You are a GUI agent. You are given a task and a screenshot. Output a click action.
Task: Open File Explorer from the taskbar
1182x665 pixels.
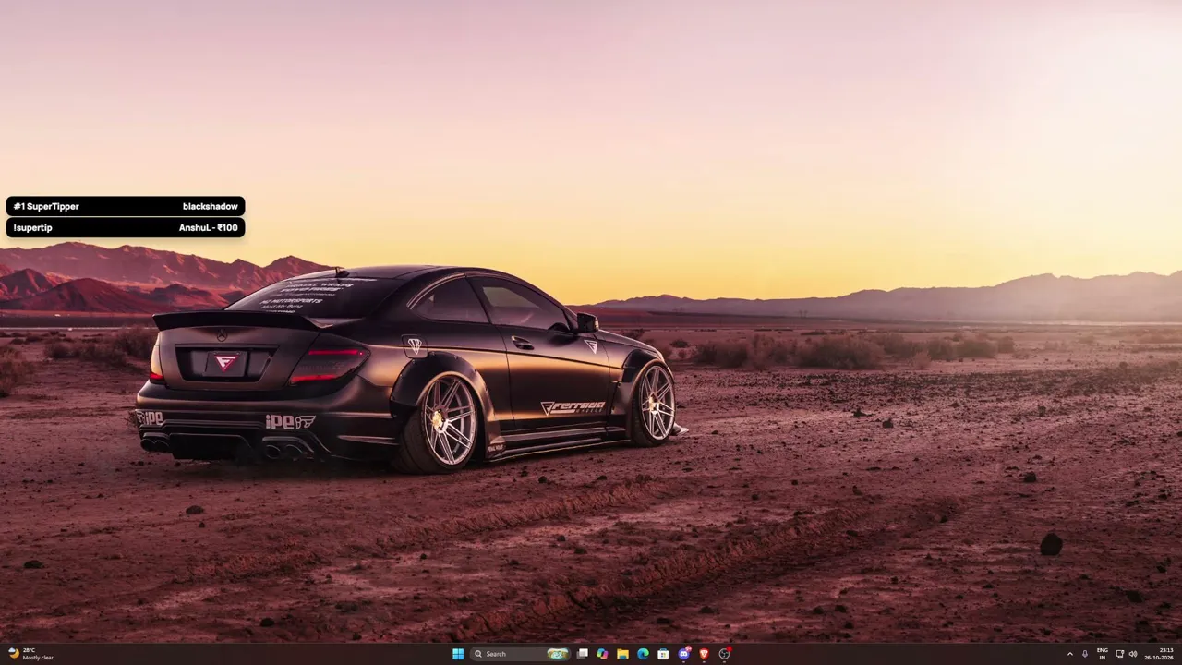(x=622, y=654)
